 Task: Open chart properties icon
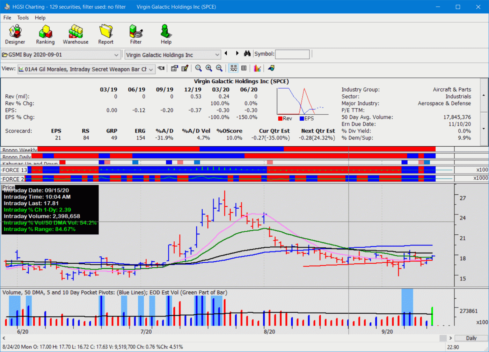click(x=174, y=68)
